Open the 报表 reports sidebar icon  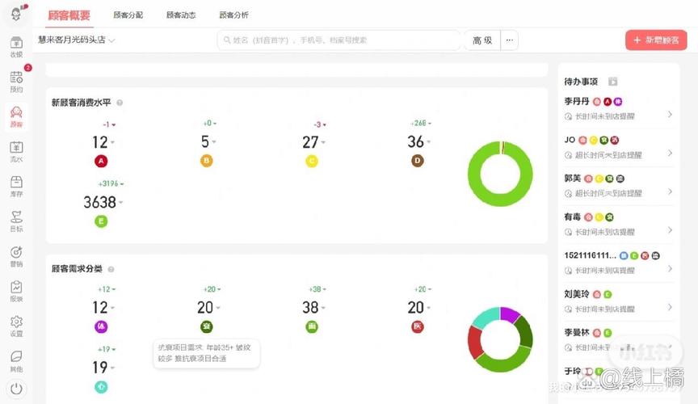point(16,291)
